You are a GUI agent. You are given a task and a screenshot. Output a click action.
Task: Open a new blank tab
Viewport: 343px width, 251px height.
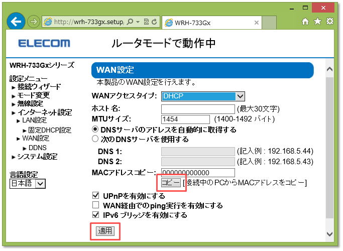point(269,23)
